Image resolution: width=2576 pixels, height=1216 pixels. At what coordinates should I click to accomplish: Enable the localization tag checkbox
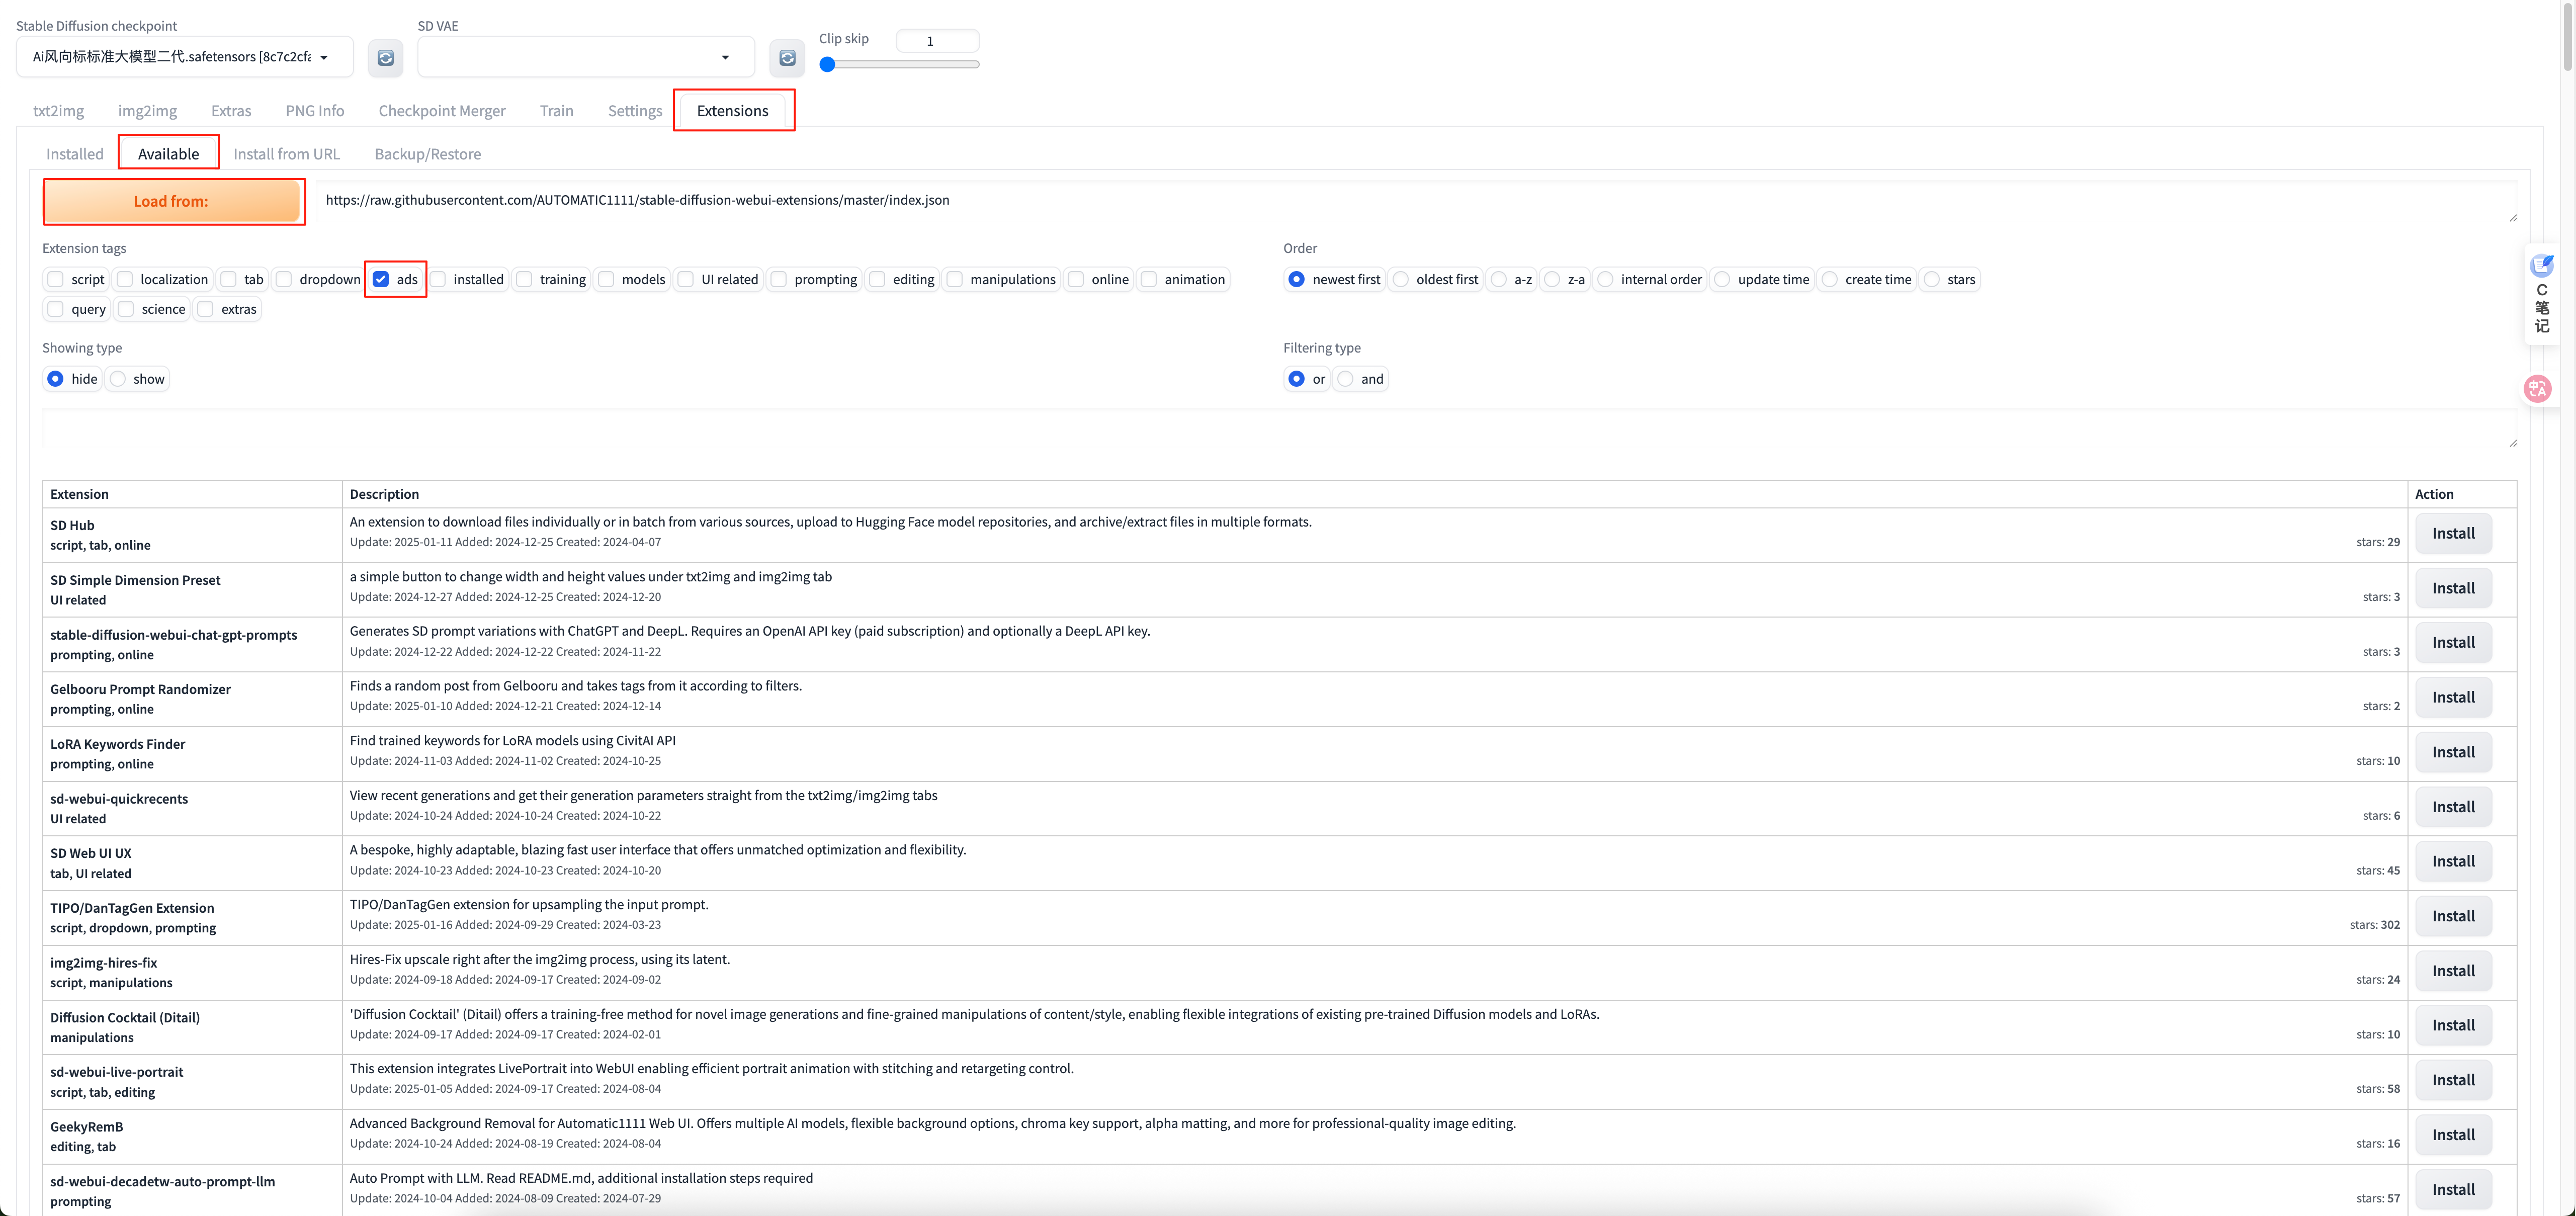[126, 279]
